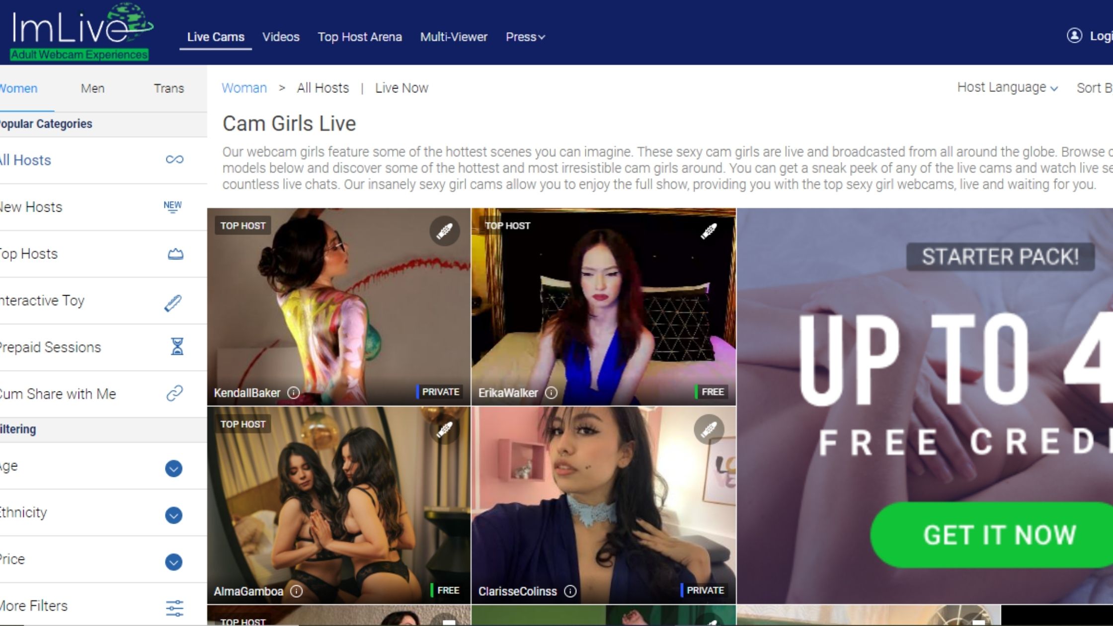This screenshot has height=626, width=1113.
Task: Click the crown icon next to Top Hosts
Action: 175,254
